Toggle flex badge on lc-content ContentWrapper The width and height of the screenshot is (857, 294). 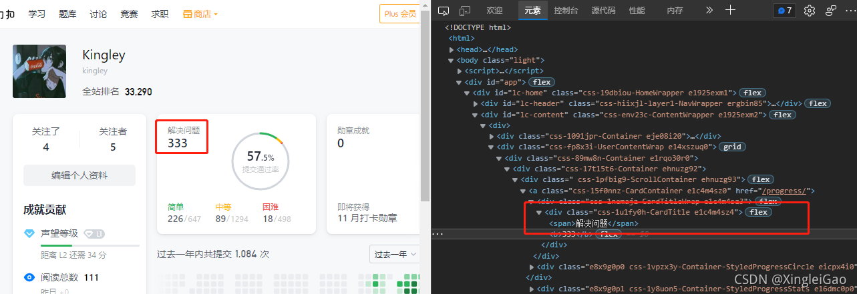pos(783,115)
